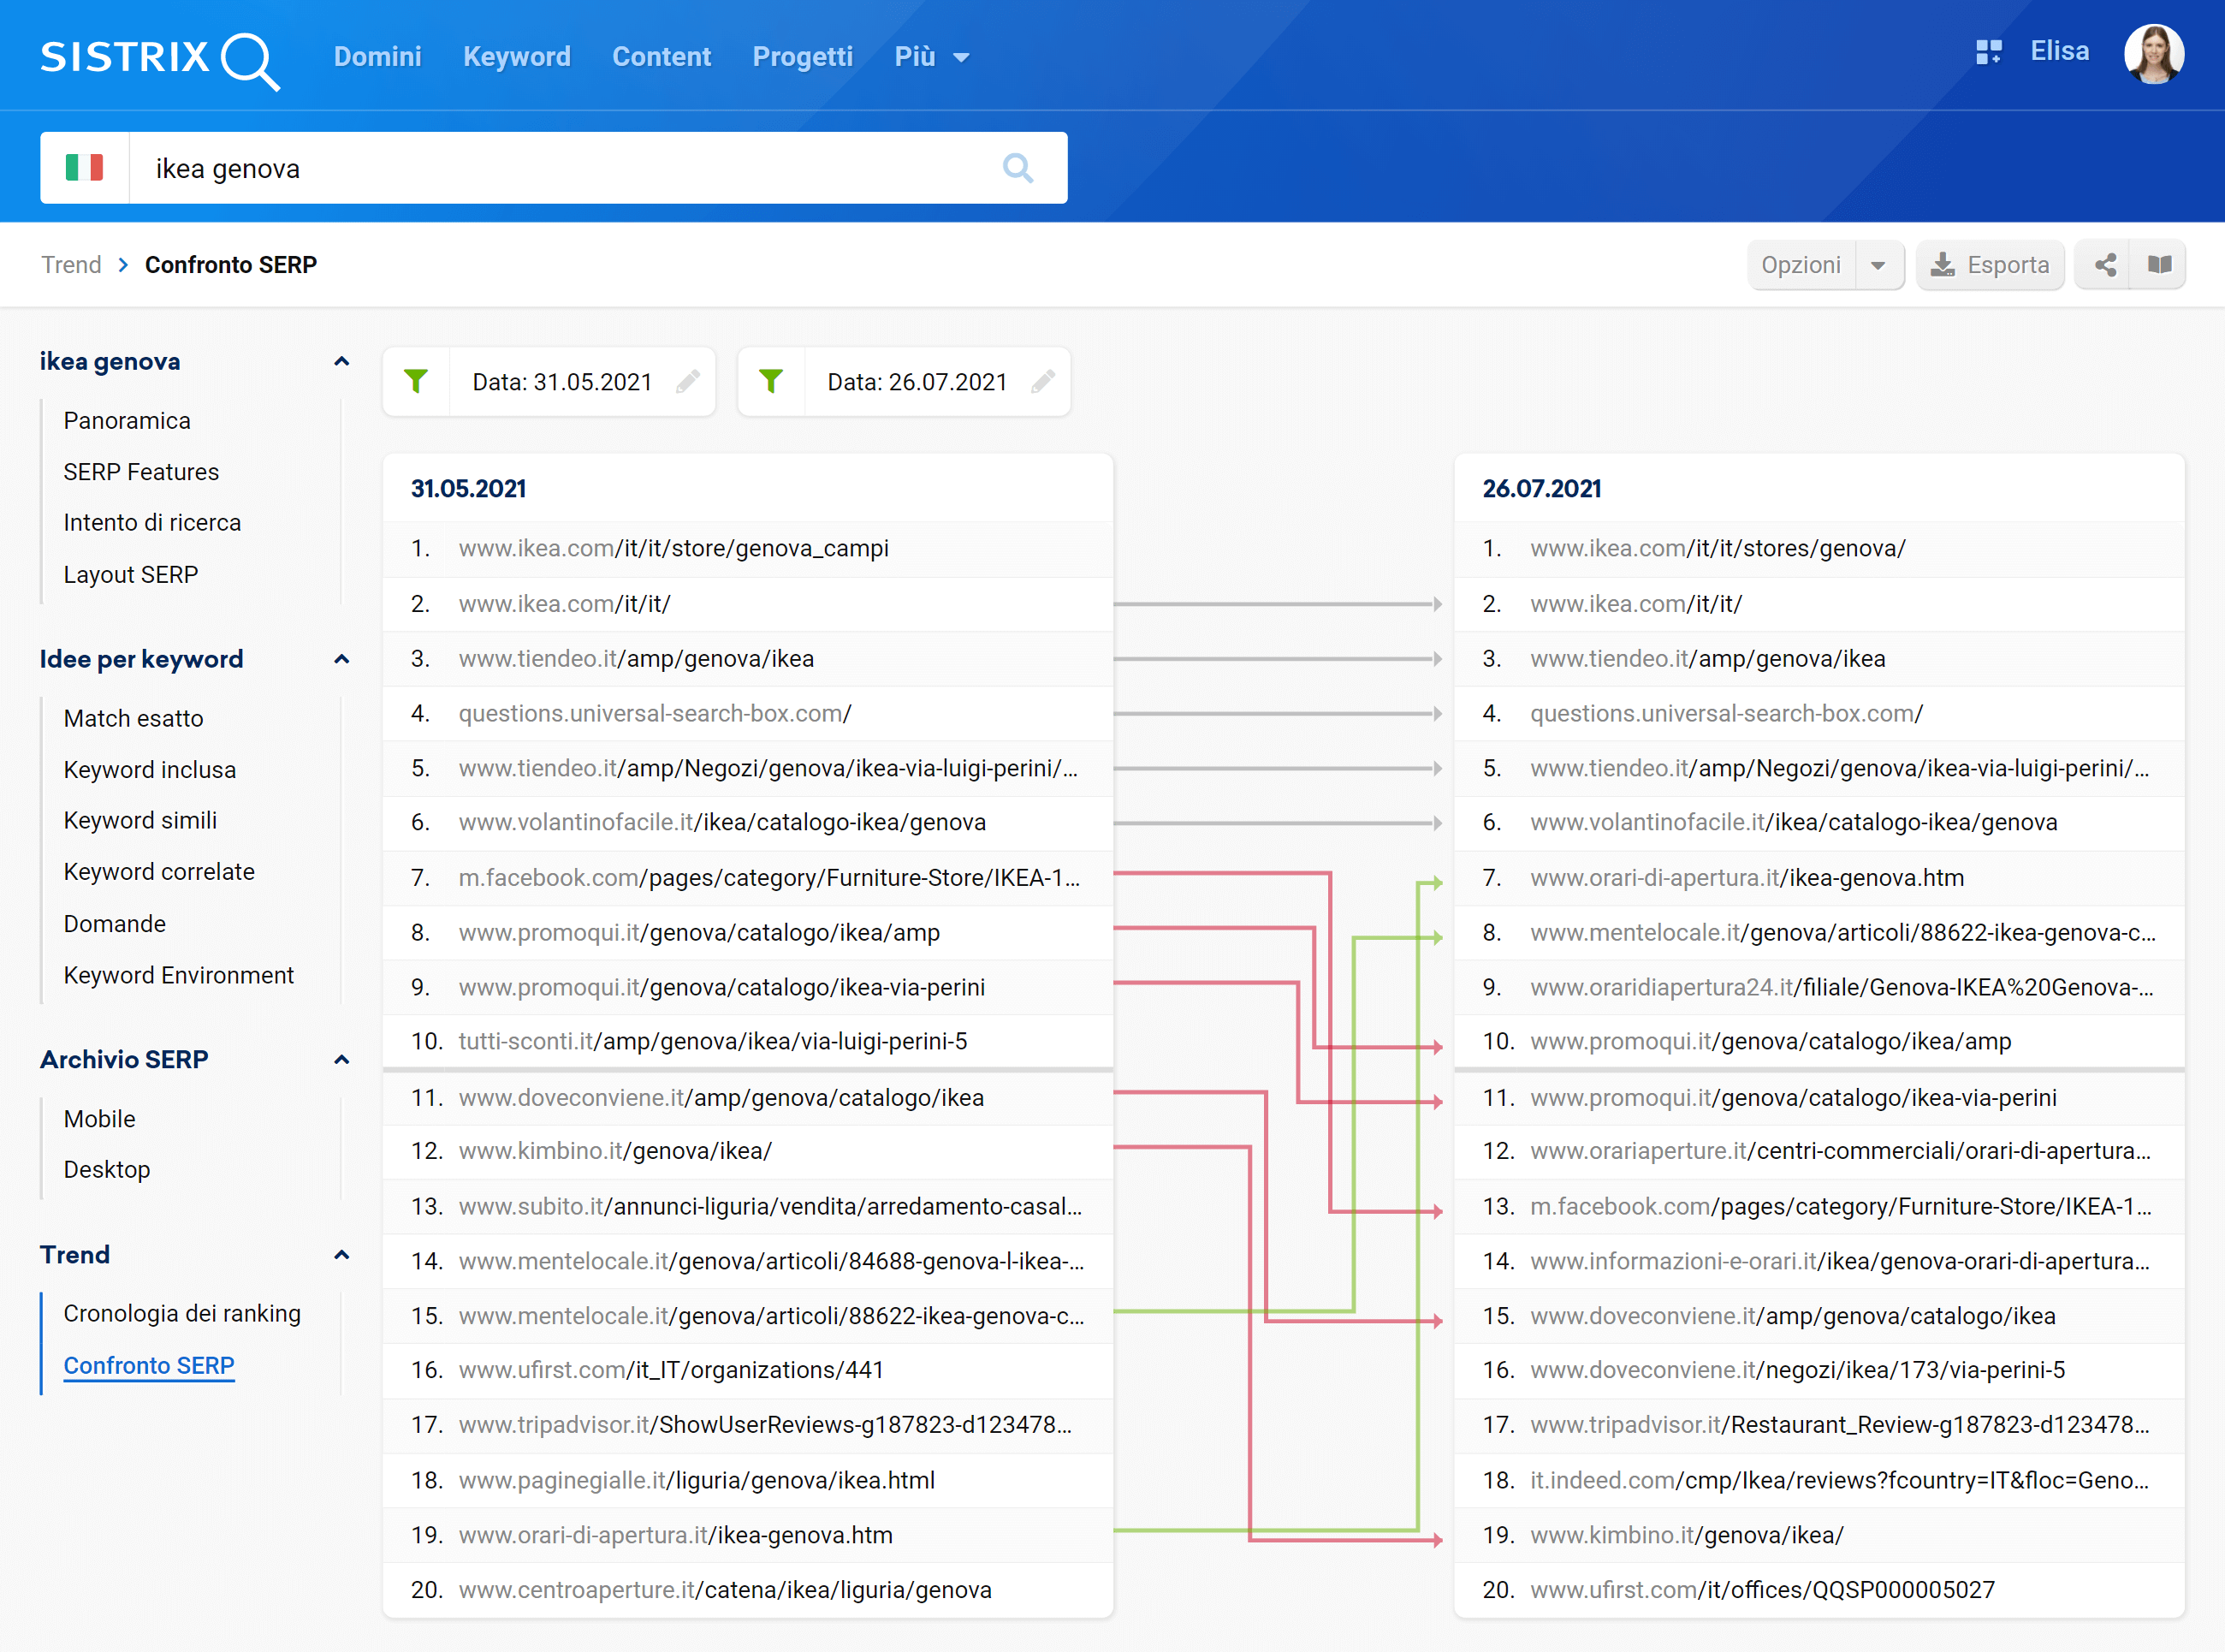
Task: Click www.kimbino.it/genova/ikea/ at left position 12
Action: click(614, 1152)
